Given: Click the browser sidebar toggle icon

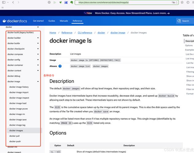Looking at the screenshot, I should click(x=4, y=2).
